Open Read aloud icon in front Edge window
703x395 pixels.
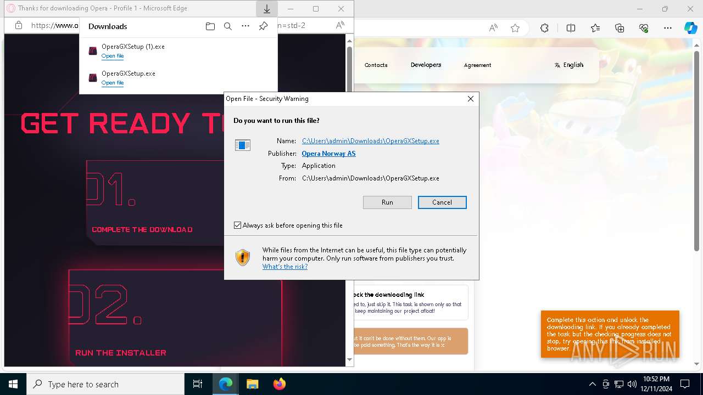[340, 25]
